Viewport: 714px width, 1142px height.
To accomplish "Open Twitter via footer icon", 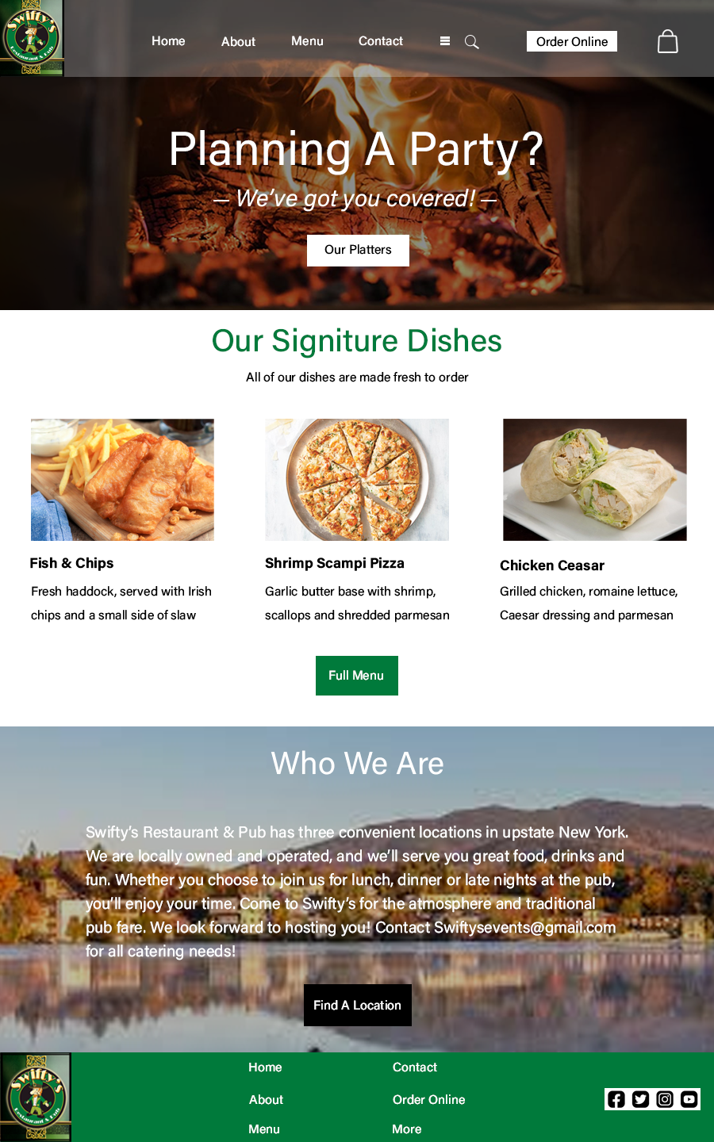I will 641,1099.
